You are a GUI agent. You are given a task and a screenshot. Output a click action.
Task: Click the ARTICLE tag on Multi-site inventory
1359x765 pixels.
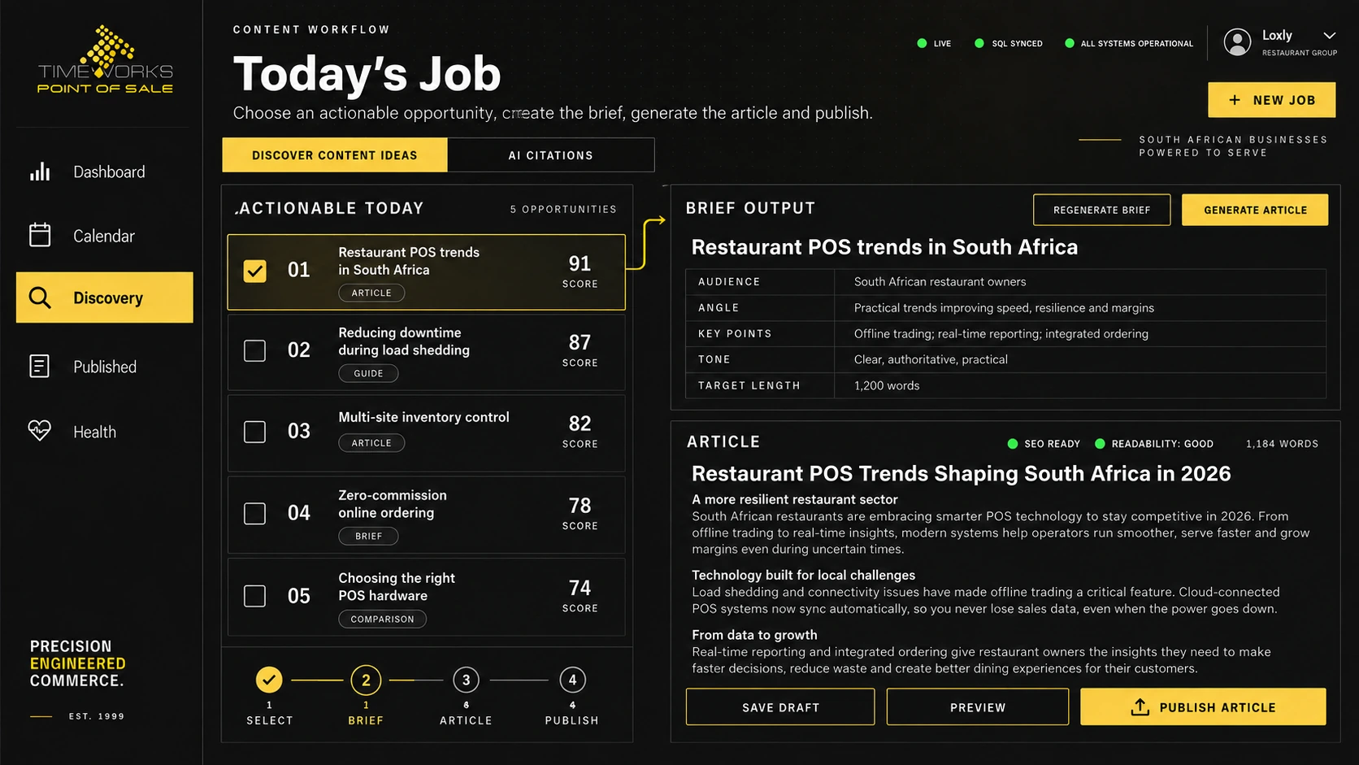(371, 443)
